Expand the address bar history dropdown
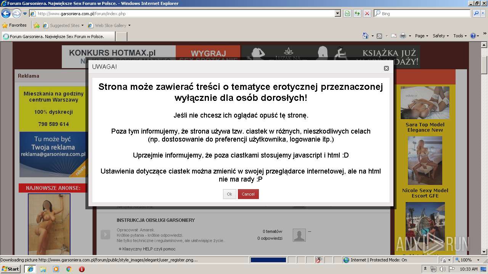Image resolution: width=488 pixels, height=274 pixels. [x=338, y=14]
